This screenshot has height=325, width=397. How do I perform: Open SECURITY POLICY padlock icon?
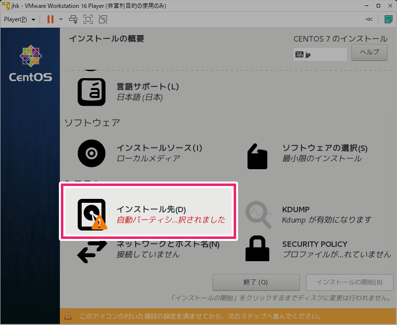click(x=257, y=248)
